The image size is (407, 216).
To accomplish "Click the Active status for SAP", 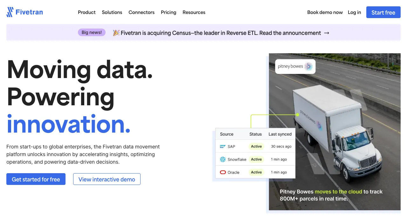I will [x=256, y=147].
